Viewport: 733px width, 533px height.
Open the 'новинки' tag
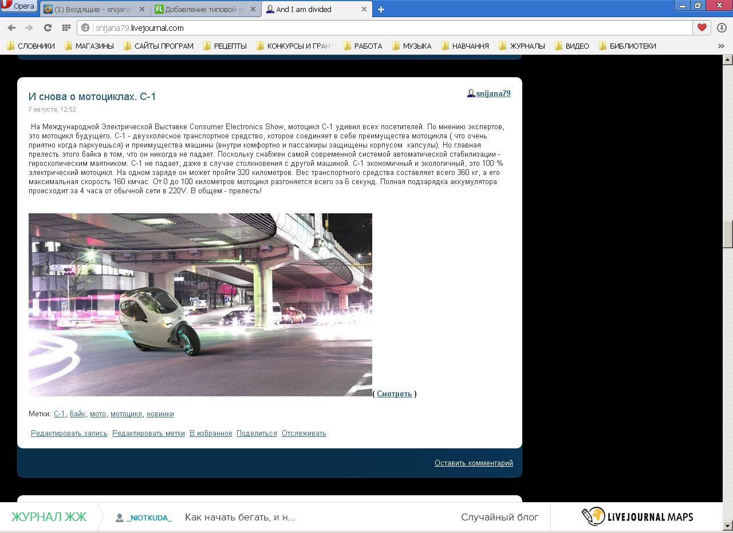coord(160,413)
